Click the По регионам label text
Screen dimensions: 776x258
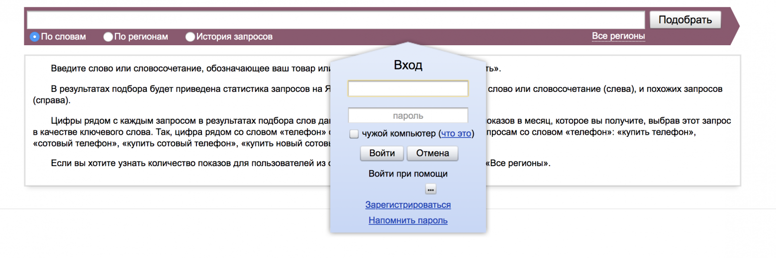click(141, 36)
